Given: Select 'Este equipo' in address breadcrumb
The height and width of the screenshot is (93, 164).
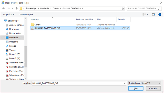Looking at the screenshot, I should (31, 9).
